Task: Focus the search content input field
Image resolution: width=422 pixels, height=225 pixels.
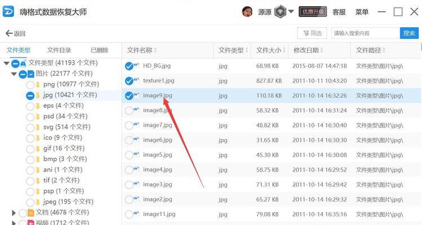Action: pos(366,33)
